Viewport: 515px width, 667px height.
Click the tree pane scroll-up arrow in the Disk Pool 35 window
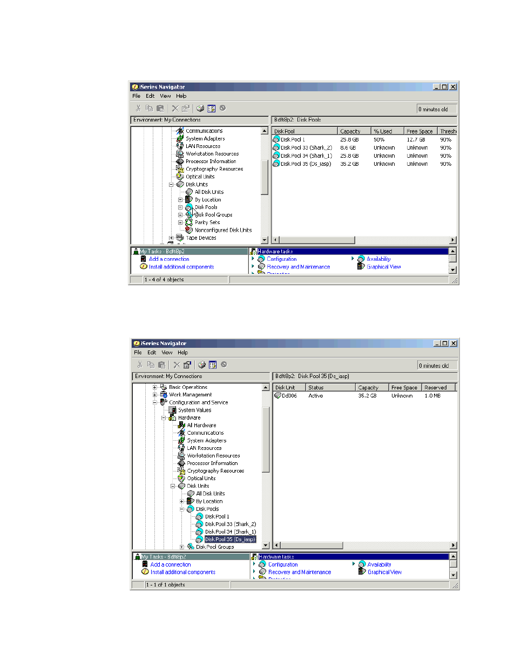pyautogui.click(x=266, y=387)
